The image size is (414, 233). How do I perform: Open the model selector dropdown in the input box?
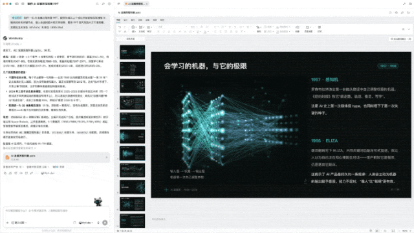coord(86,223)
